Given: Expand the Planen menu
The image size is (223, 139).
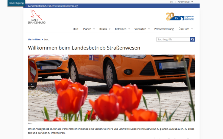Looking at the screenshot, I should pyautogui.click(x=89, y=29).
